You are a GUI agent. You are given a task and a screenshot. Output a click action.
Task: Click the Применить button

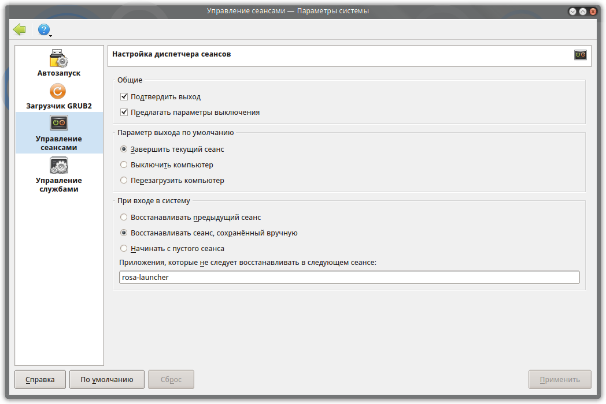tap(559, 380)
